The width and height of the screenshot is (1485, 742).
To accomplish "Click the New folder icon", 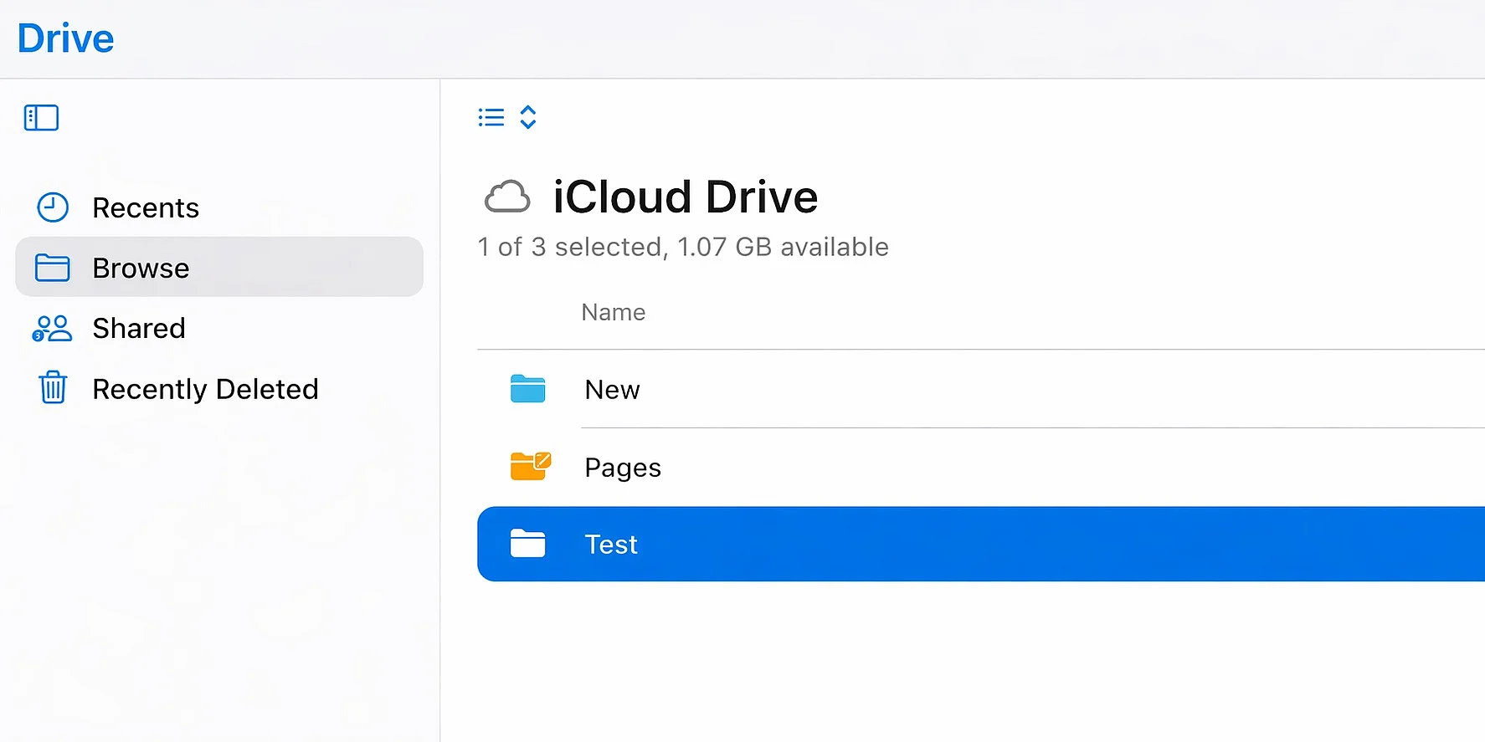I will click(527, 389).
